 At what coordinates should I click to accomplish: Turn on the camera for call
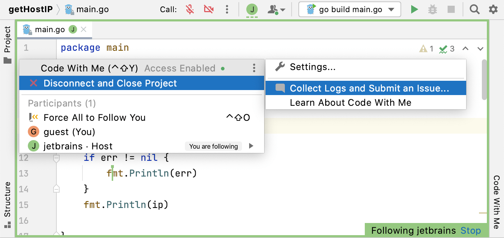pyautogui.click(x=209, y=10)
